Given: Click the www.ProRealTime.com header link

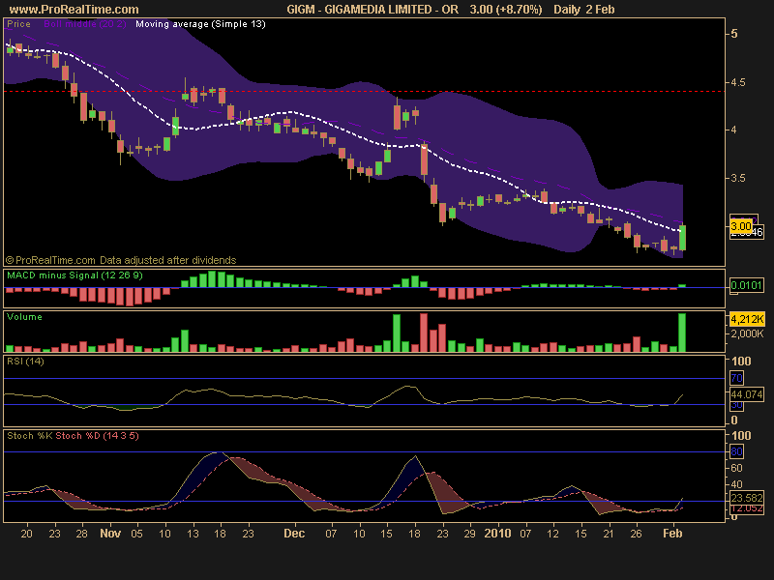Looking at the screenshot, I should [74, 10].
